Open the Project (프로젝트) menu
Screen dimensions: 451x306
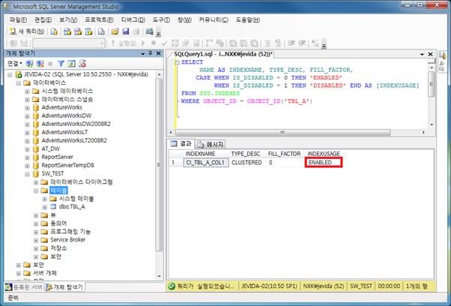click(x=99, y=19)
